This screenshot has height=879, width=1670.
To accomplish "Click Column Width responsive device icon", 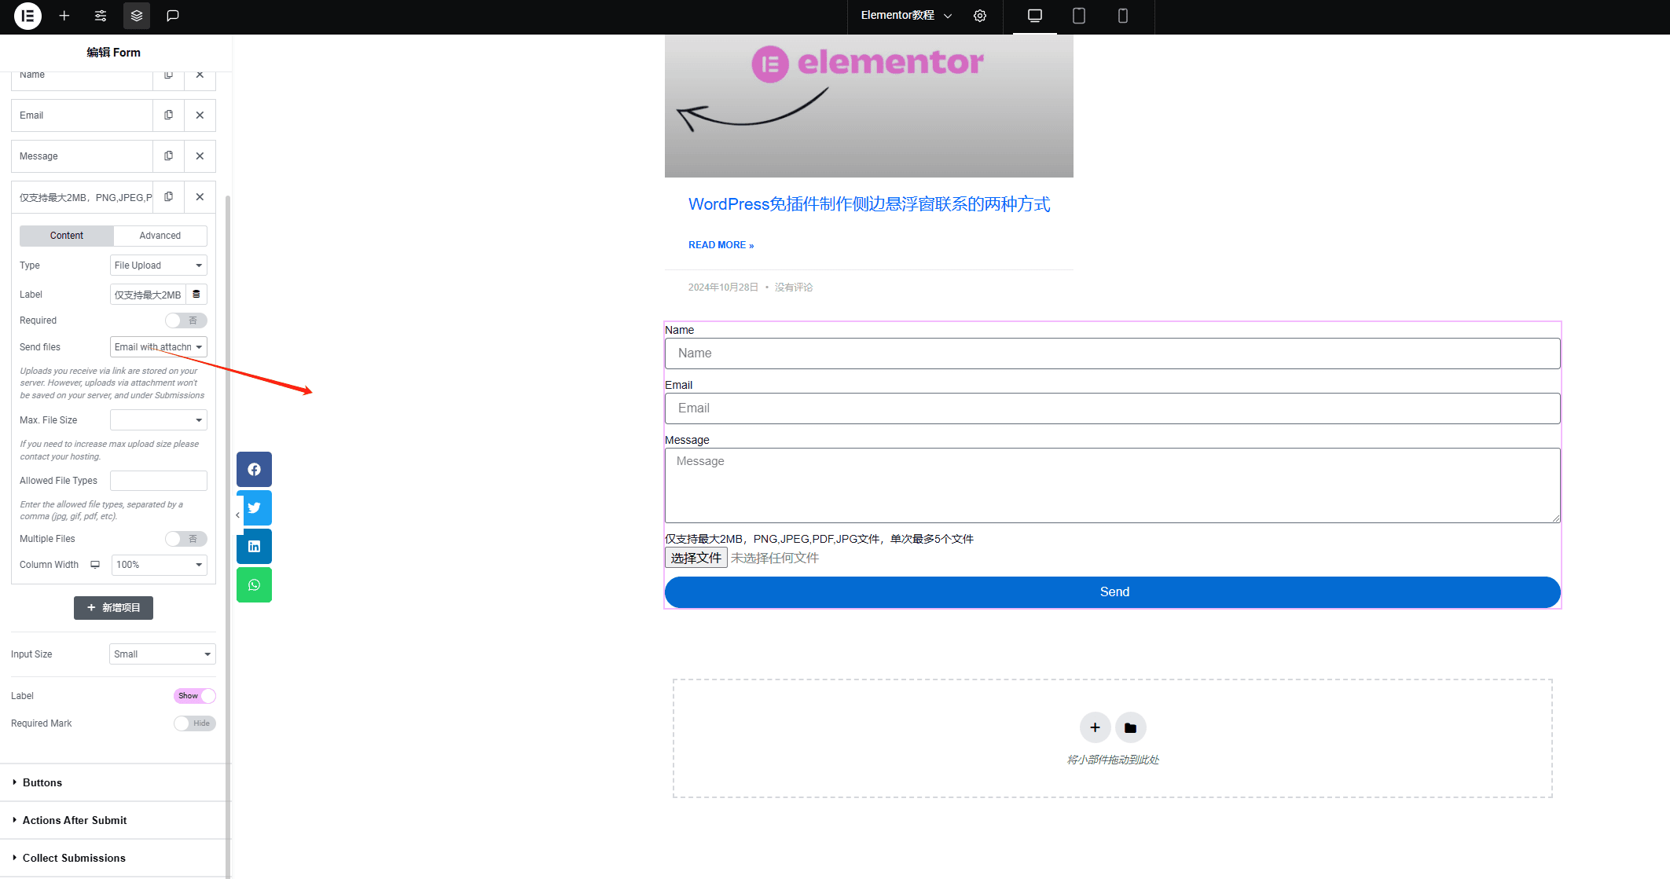I will (95, 565).
